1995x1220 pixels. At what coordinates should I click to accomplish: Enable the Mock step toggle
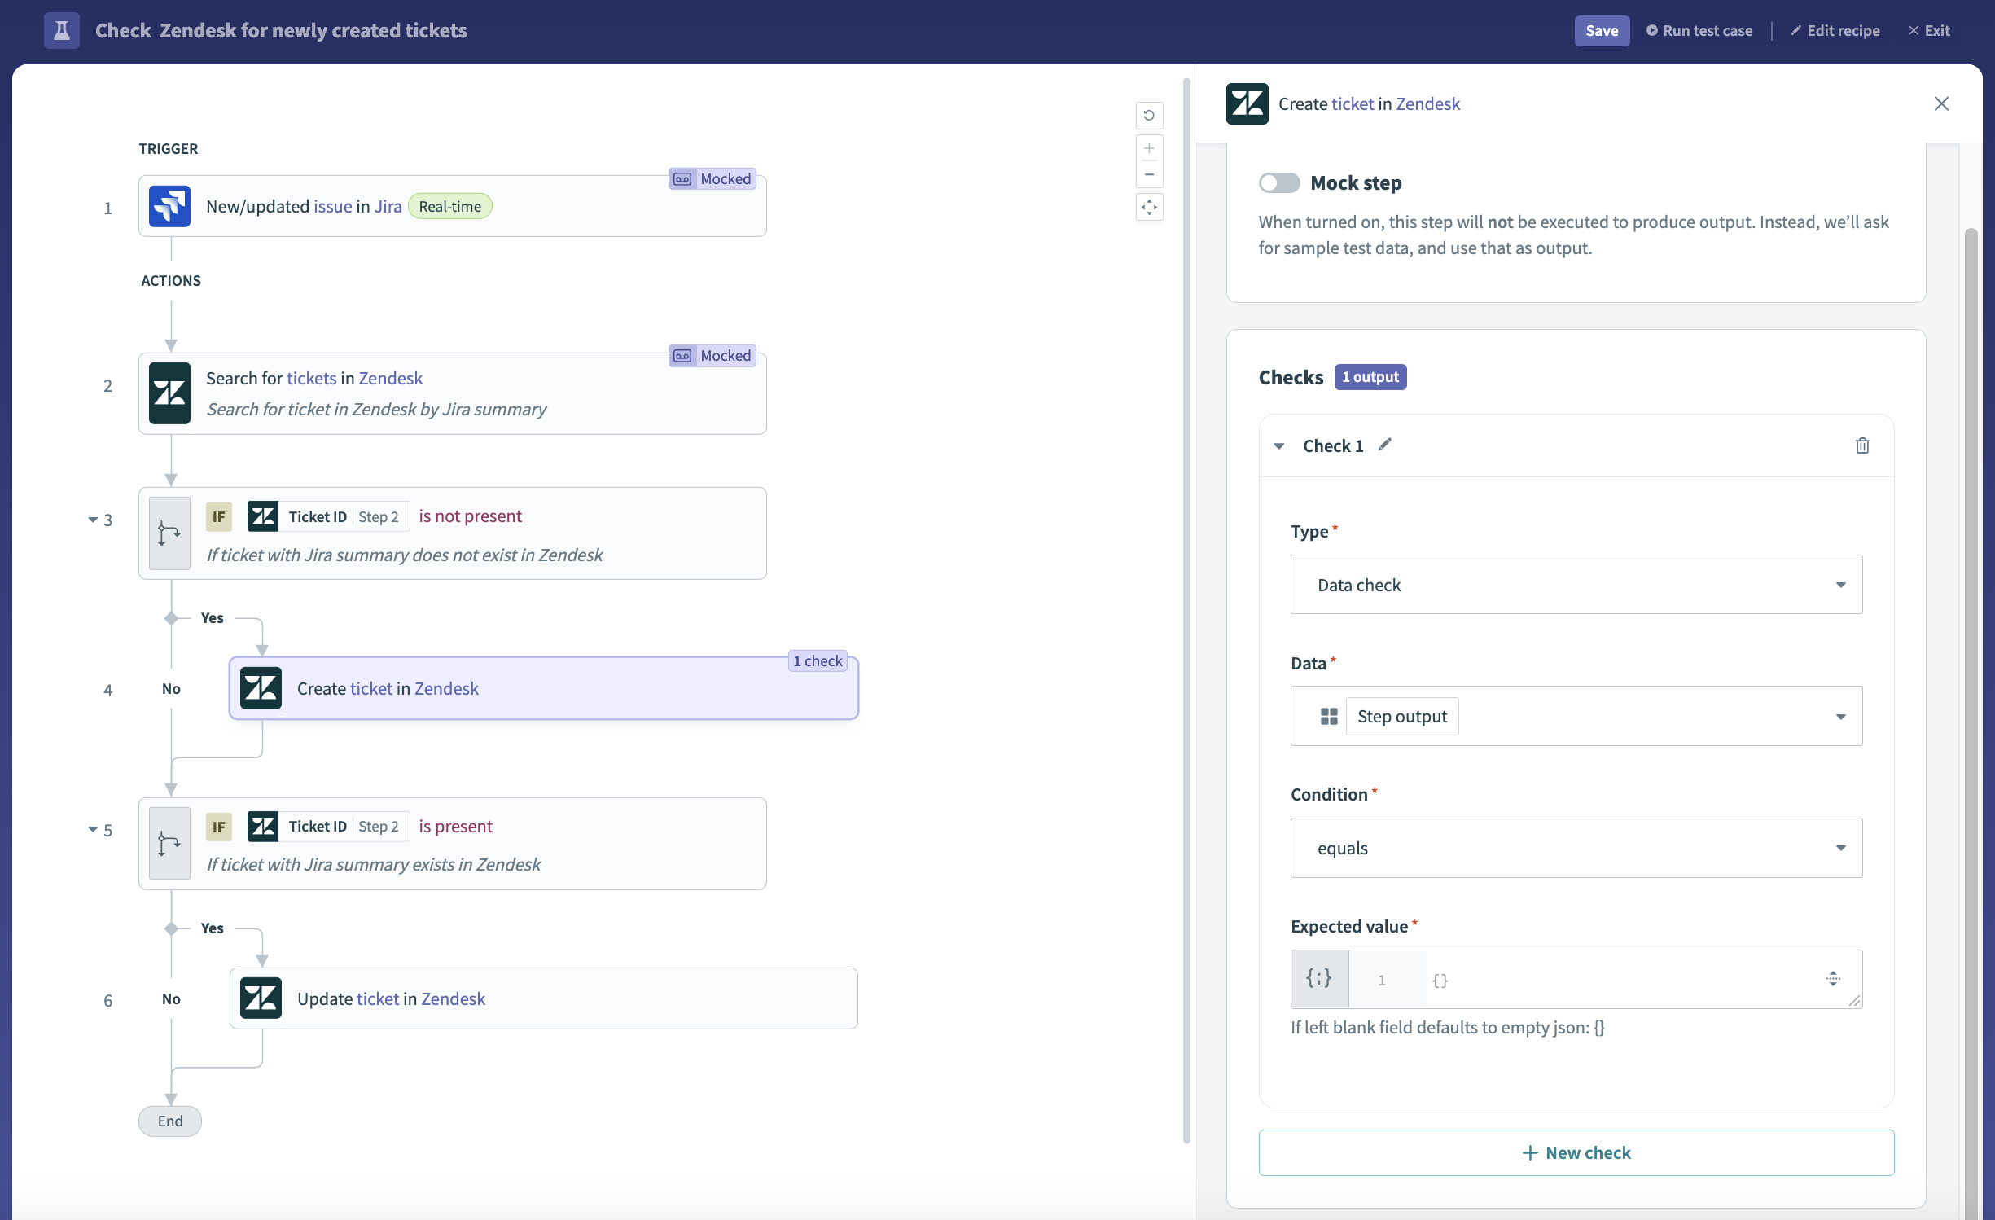point(1279,183)
